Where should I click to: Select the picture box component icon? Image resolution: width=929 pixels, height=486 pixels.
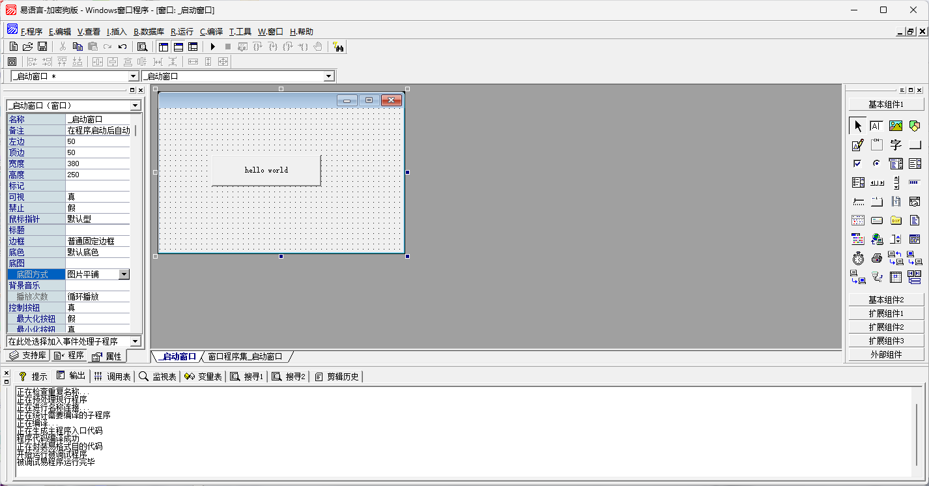tap(896, 126)
